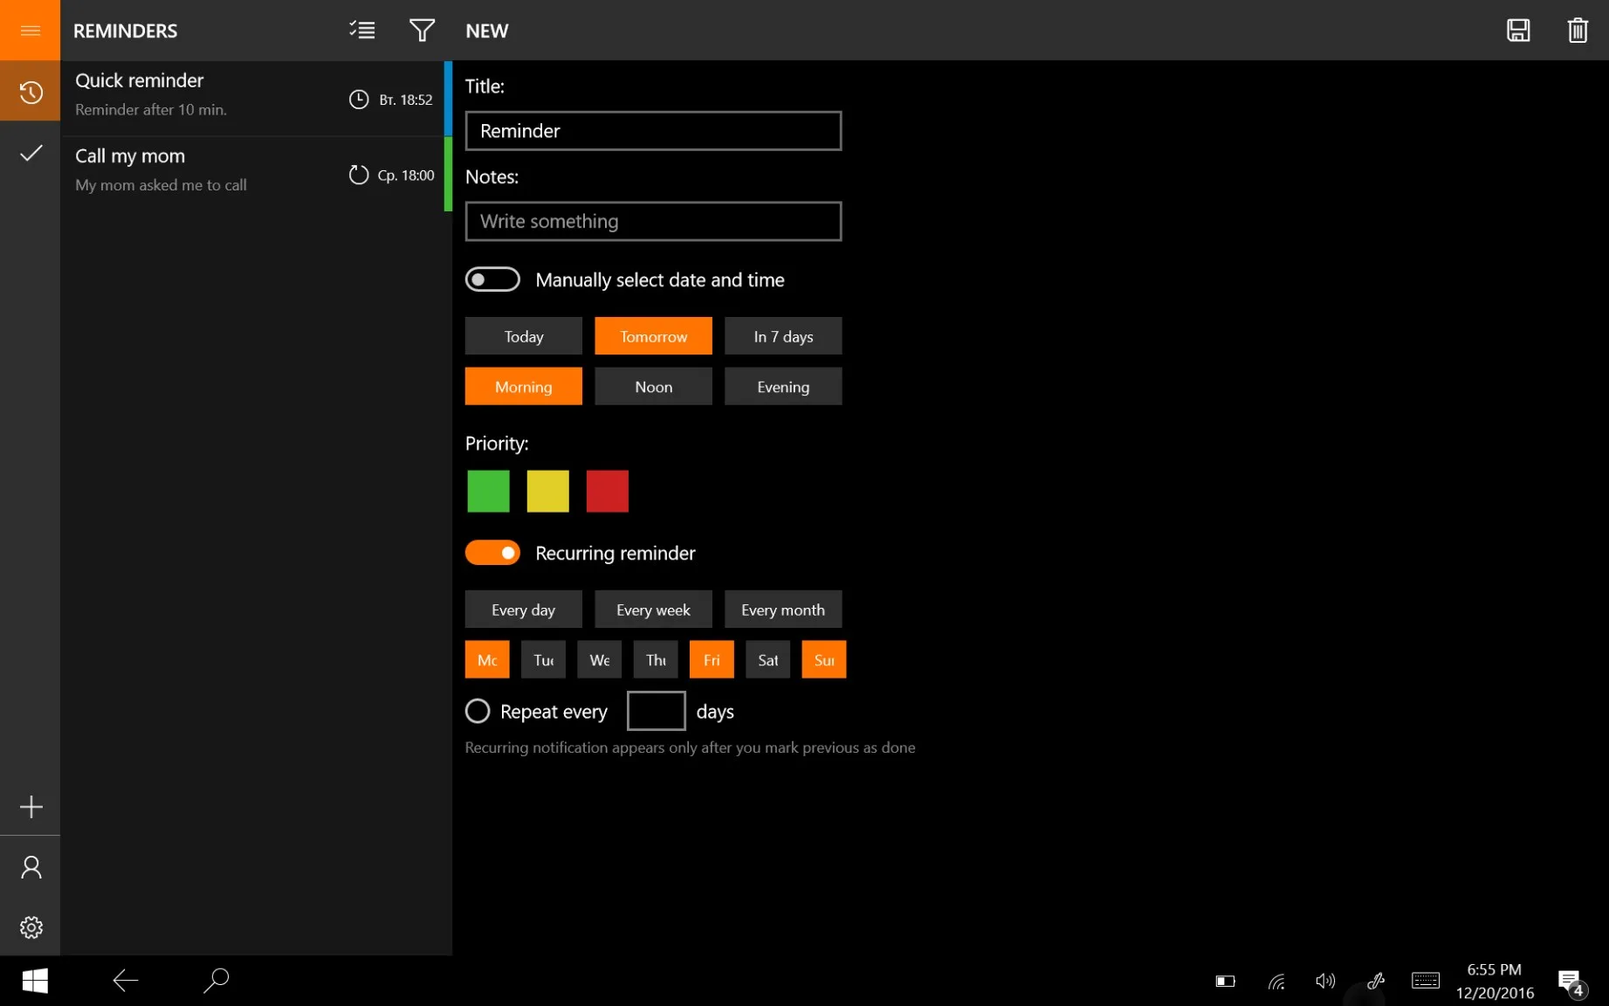Select Every week recurrence
This screenshot has width=1609, height=1006.
click(x=654, y=610)
